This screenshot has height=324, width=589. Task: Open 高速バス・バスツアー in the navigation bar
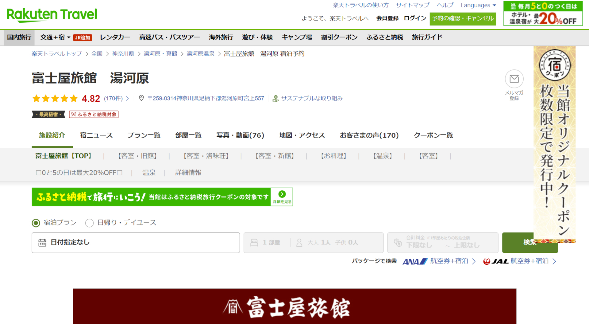(x=169, y=37)
